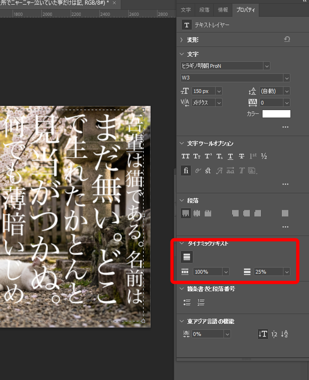Screen dimensions: 309x380
Task: Select justify last line top icon
Action: point(235,213)
